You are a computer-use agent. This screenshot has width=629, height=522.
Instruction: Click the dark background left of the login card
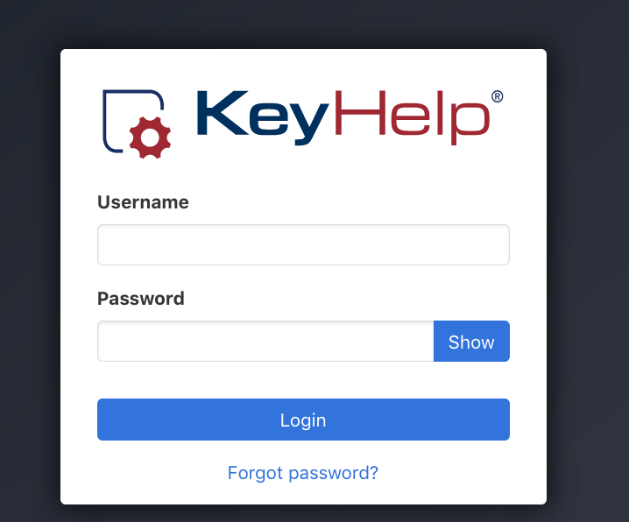(30, 277)
